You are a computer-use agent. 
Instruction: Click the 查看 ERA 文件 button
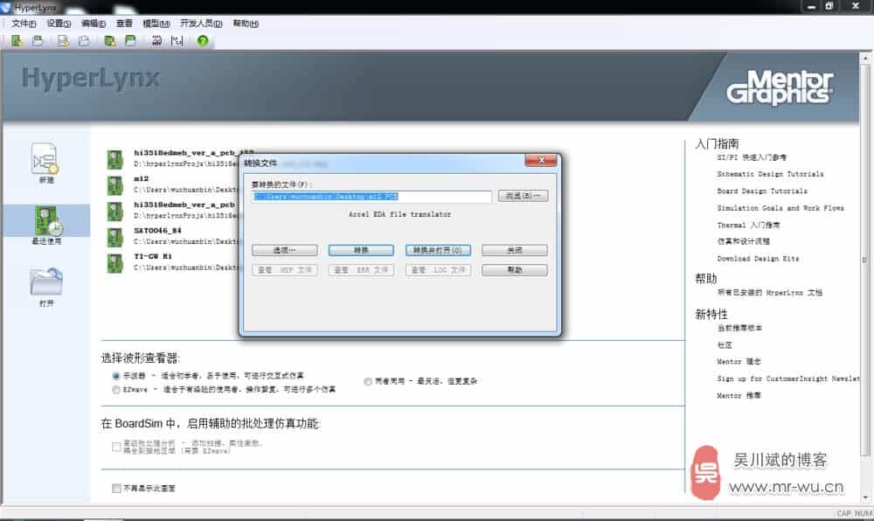[361, 270]
